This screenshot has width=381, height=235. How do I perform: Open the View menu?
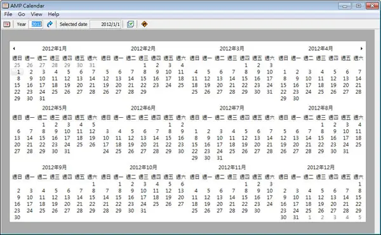tap(36, 15)
